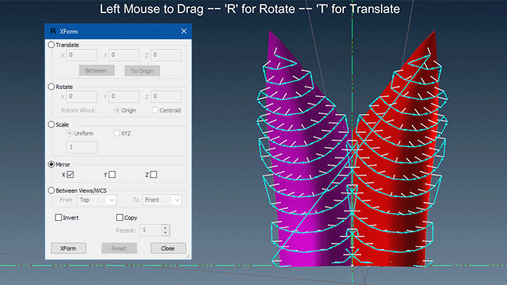The image size is (507, 285).
Task: Toggle the Invert checkbox
Action: (x=58, y=217)
